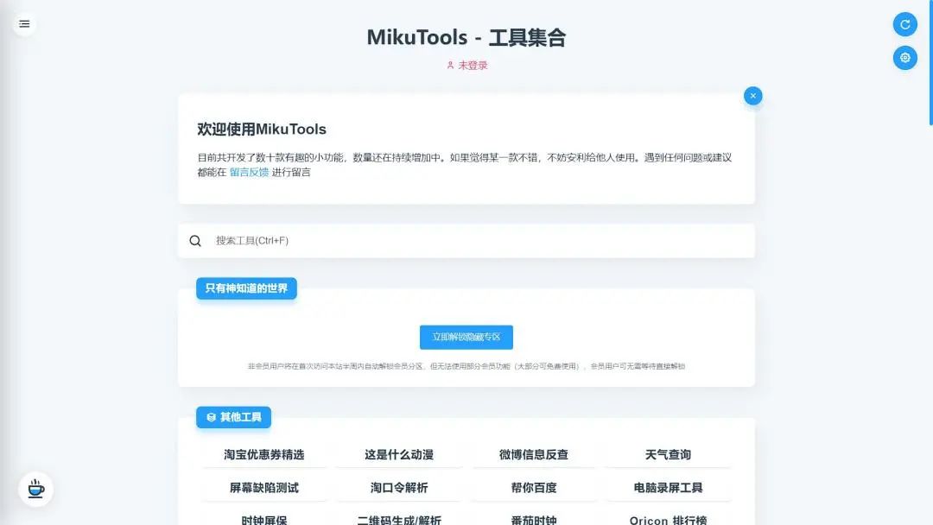The image size is (933, 525).
Task: Open the 时钟屏保 tool
Action: [264, 520]
